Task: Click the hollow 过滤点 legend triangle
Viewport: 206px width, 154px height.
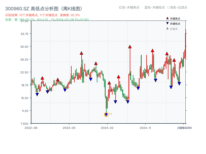Action: [167, 28]
